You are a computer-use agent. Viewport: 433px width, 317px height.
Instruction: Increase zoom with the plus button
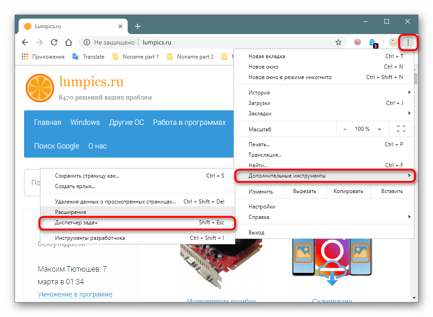pyautogui.click(x=379, y=129)
